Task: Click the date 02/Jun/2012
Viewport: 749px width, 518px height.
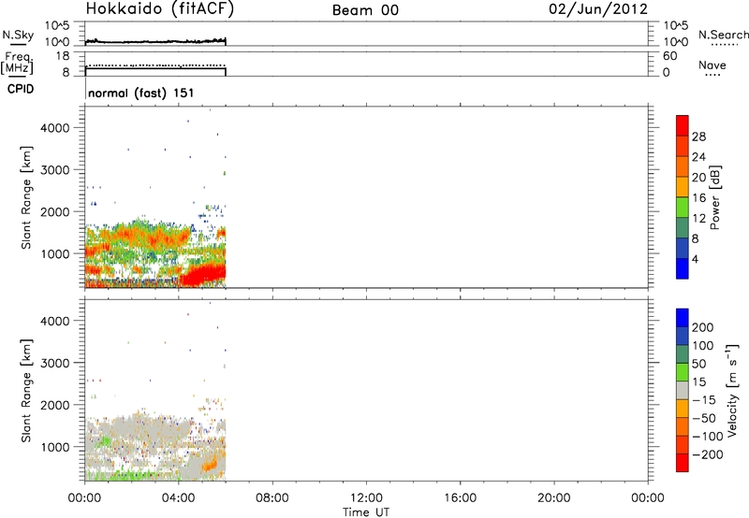Action: click(598, 9)
